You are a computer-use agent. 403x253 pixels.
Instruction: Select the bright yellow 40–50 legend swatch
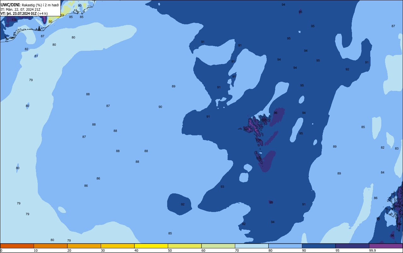click(151, 246)
